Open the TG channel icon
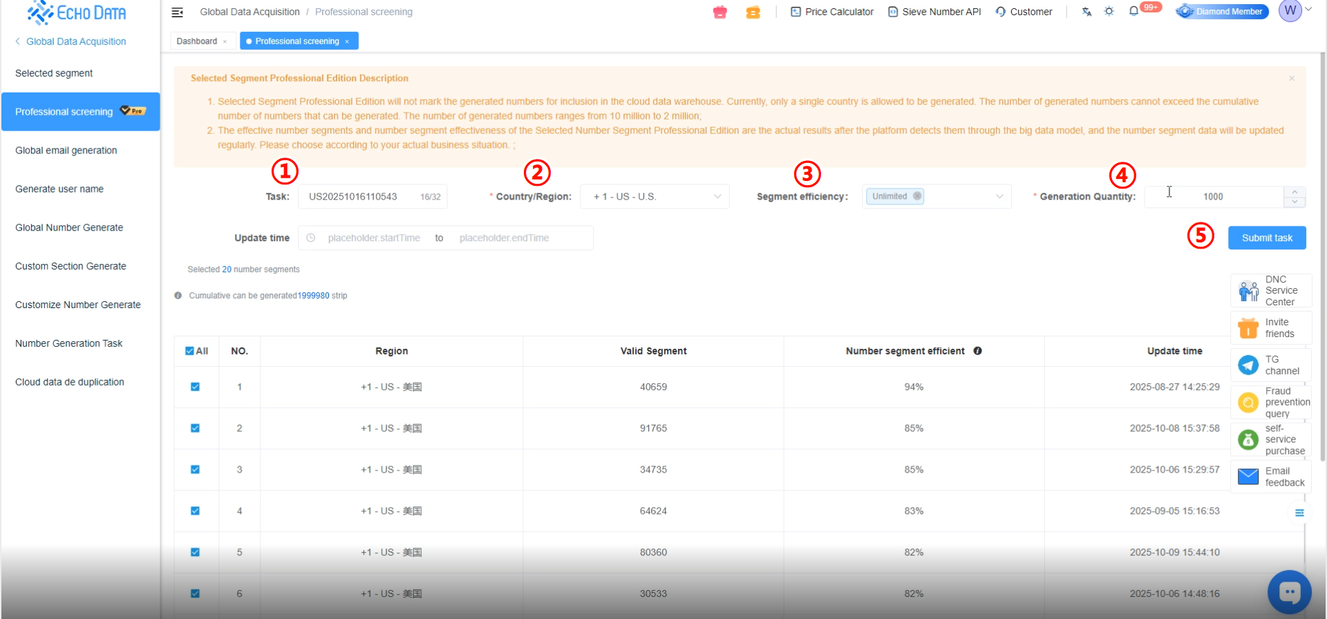This screenshot has width=1327, height=619. point(1248,365)
